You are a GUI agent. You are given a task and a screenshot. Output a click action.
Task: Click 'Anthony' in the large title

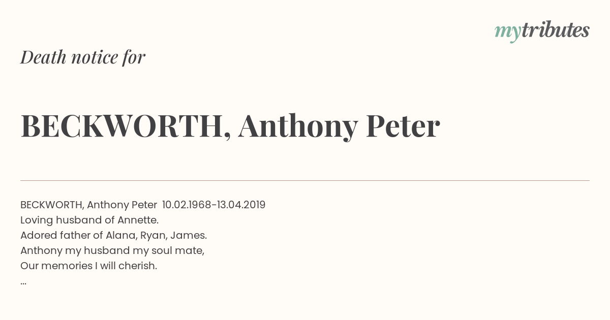tap(298, 126)
